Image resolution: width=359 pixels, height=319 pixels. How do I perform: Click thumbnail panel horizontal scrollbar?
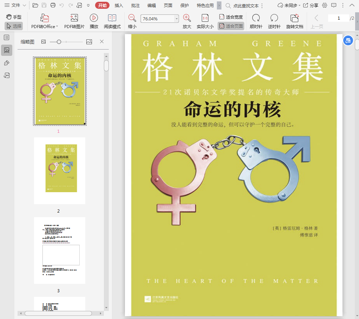(x=58, y=313)
